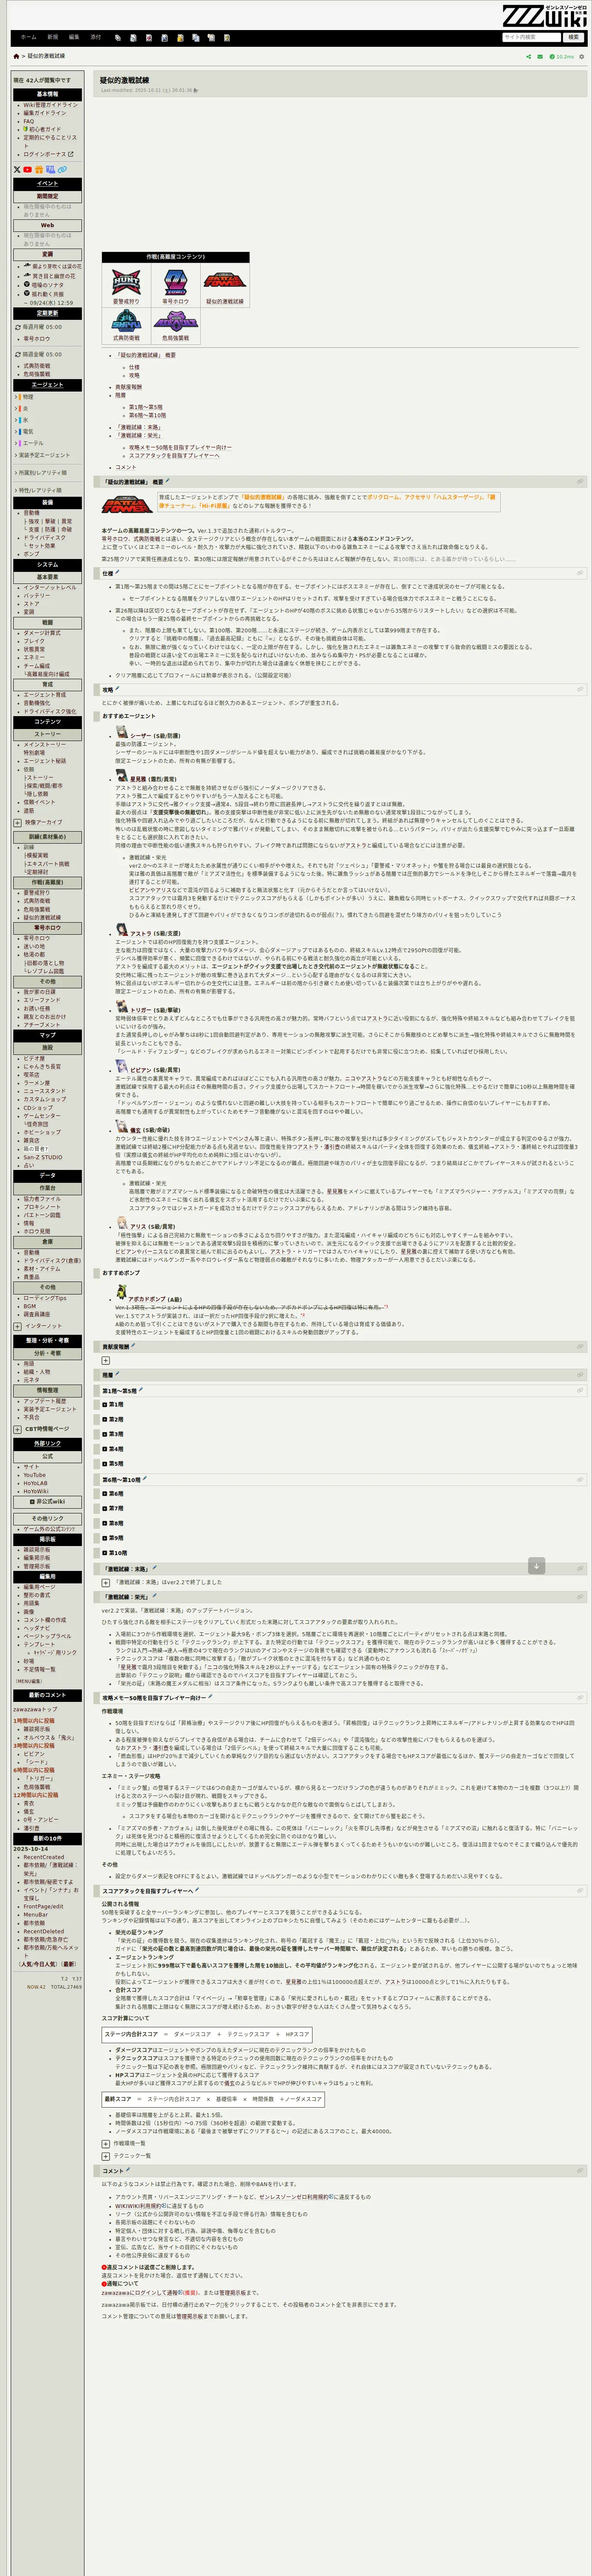Open FAQ sidebar link
592x2576 pixels.
coord(29,121)
